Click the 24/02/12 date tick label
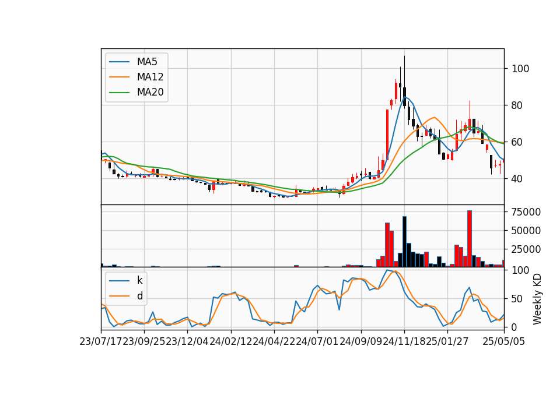 pos(231,341)
